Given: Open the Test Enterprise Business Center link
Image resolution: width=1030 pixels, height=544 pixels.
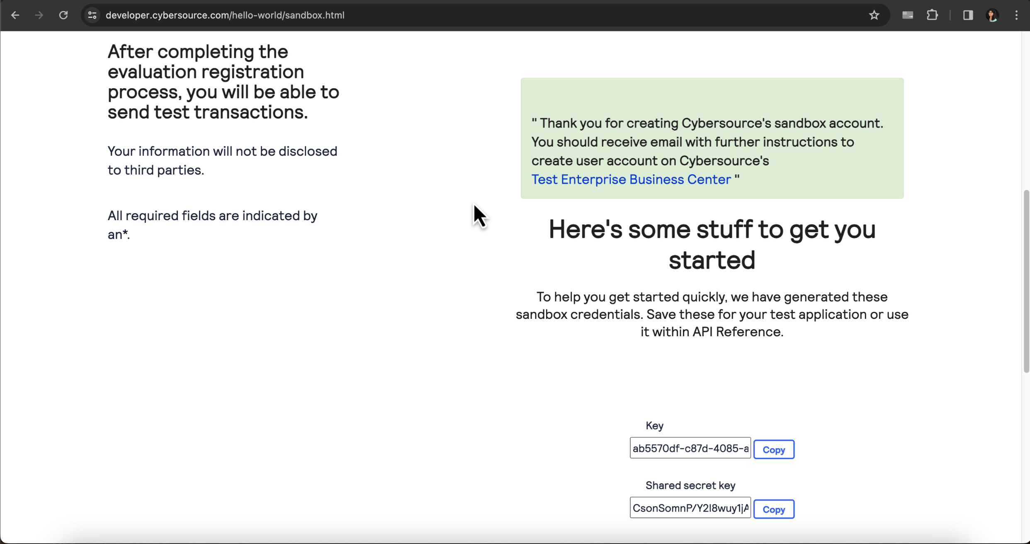Looking at the screenshot, I should click(631, 180).
